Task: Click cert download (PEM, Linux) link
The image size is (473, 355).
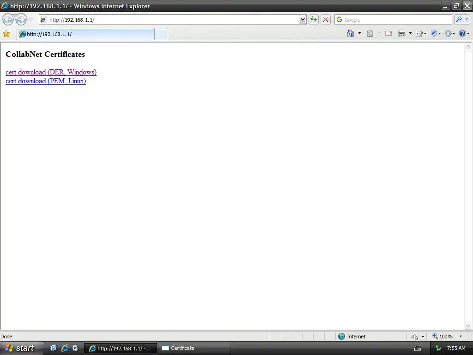Action: click(46, 81)
